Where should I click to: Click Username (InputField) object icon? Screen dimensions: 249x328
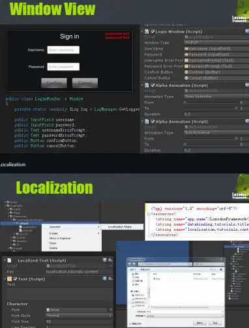pyautogui.click(x=186, y=49)
